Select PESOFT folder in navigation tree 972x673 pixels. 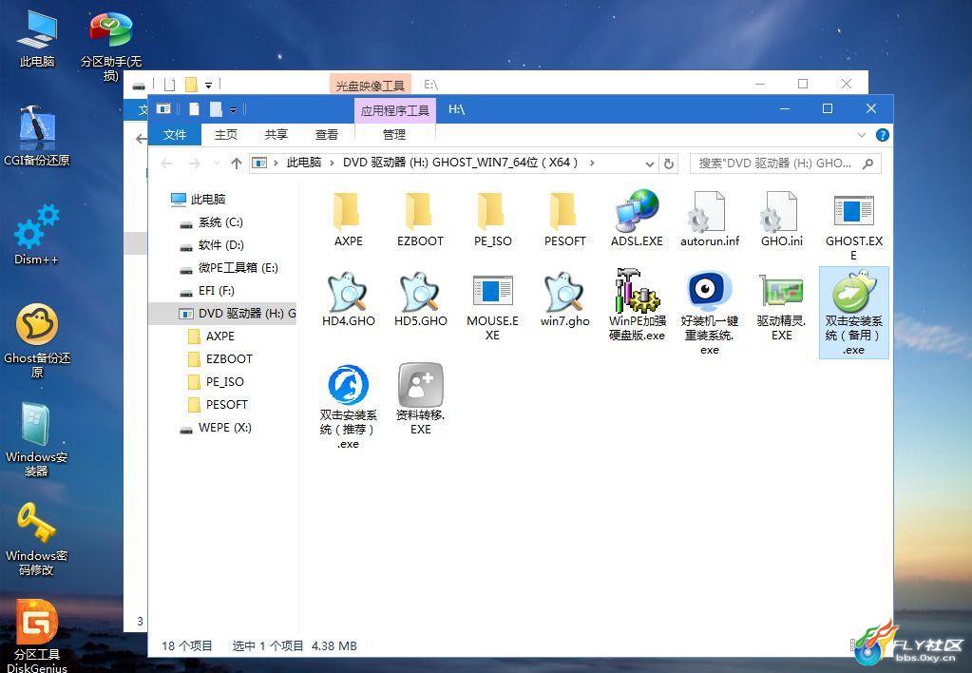pyautogui.click(x=219, y=404)
